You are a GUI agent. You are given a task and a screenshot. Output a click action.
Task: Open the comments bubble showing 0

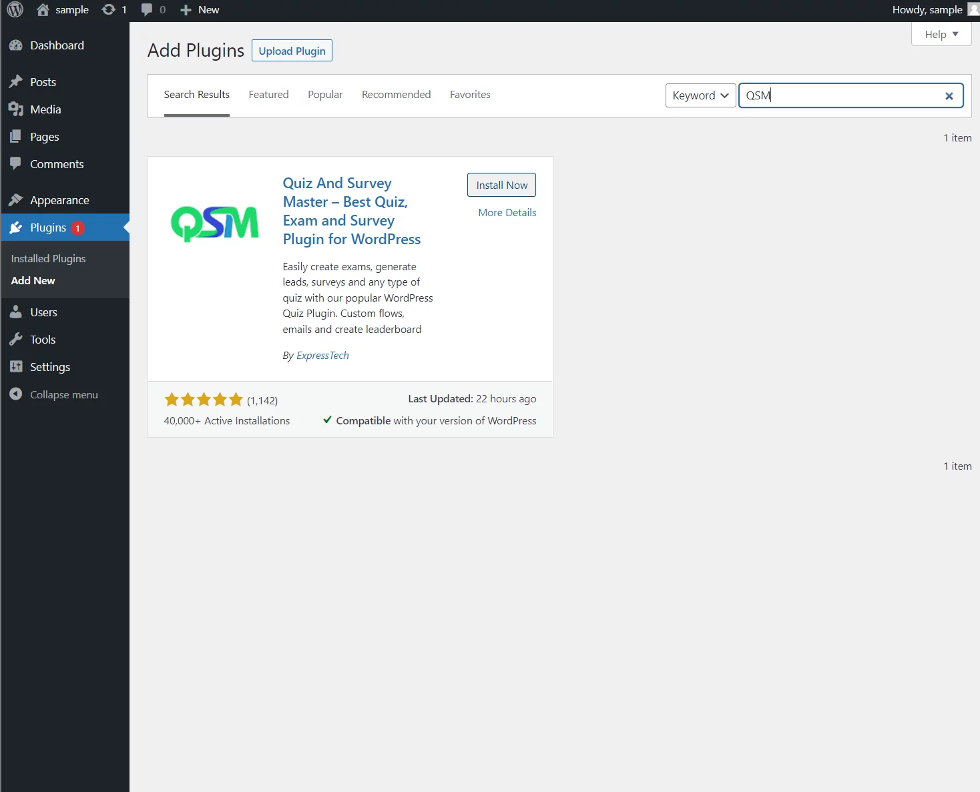coord(154,10)
